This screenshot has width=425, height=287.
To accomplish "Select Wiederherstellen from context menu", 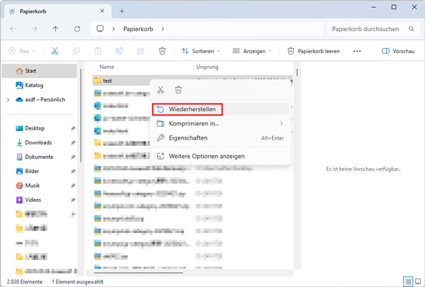I will 191,109.
